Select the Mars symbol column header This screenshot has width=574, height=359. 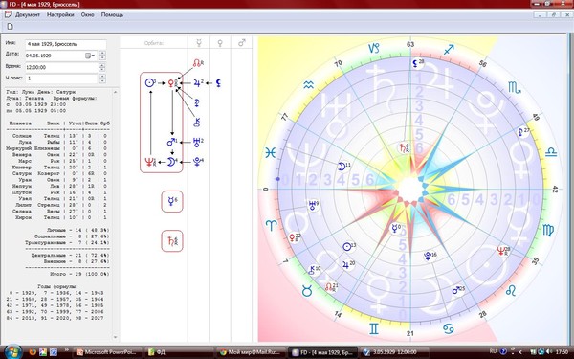click(242, 43)
